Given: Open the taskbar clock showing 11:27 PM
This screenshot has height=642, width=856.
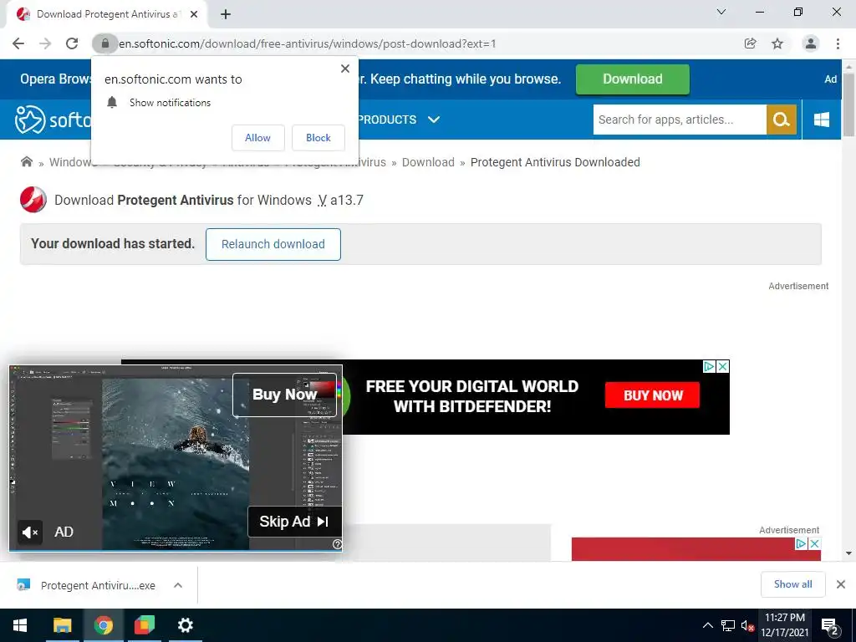Looking at the screenshot, I should pos(785,625).
